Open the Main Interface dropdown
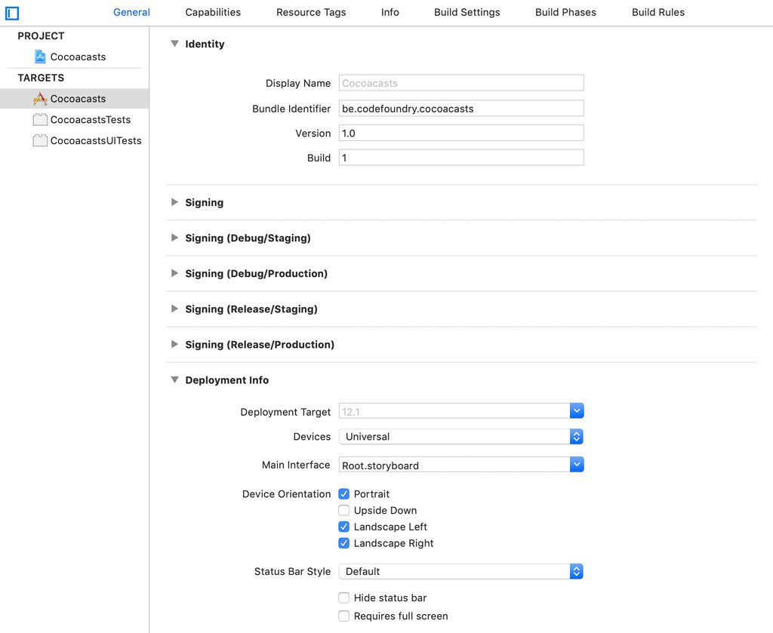The width and height of the screenshot is (773, 633). pyautogui.click(x=577, y=464)
